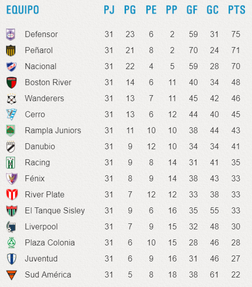252x287 pixels.
Task: Select the Juventud team name
Action: (41, 258)
